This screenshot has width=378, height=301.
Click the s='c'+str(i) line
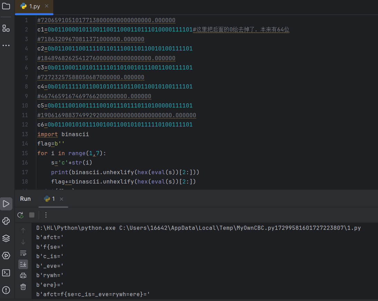[x=72, y=162]
